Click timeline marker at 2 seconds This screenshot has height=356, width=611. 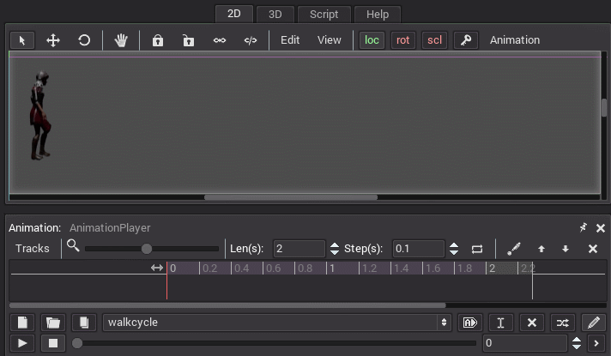pos(492,268)
